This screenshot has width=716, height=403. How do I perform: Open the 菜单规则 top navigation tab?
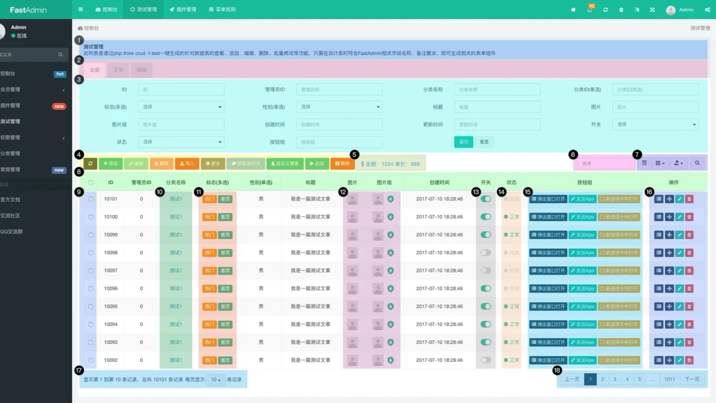click(x=222, y=10)
